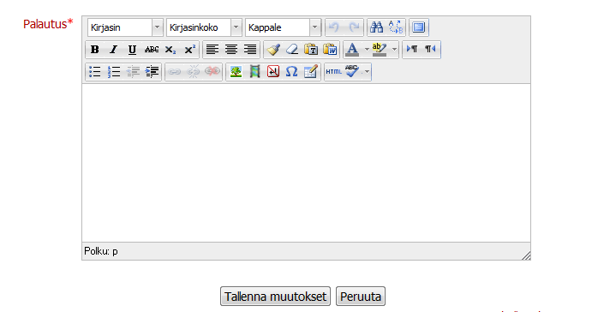
Task: Apply subscript formatting
Action: pyautogui.click(x=170, y=50)
